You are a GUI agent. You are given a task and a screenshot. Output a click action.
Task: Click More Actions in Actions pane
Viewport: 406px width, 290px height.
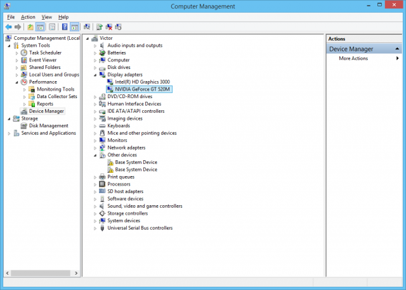coord(353,58)
